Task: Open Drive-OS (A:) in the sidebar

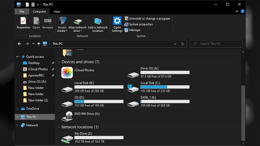Action: 37,82
